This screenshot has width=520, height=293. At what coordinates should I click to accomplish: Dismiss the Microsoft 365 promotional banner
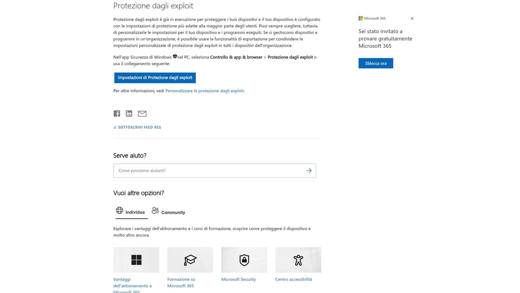point(412,18)
